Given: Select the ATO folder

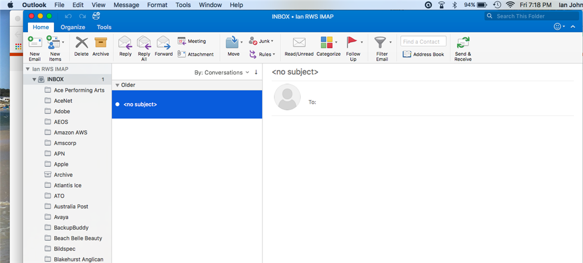Looking at the screenshot, I should pos(67,196).
